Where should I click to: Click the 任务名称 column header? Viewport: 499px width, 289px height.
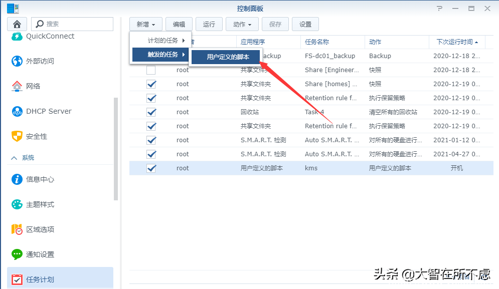tap(332, 42)
